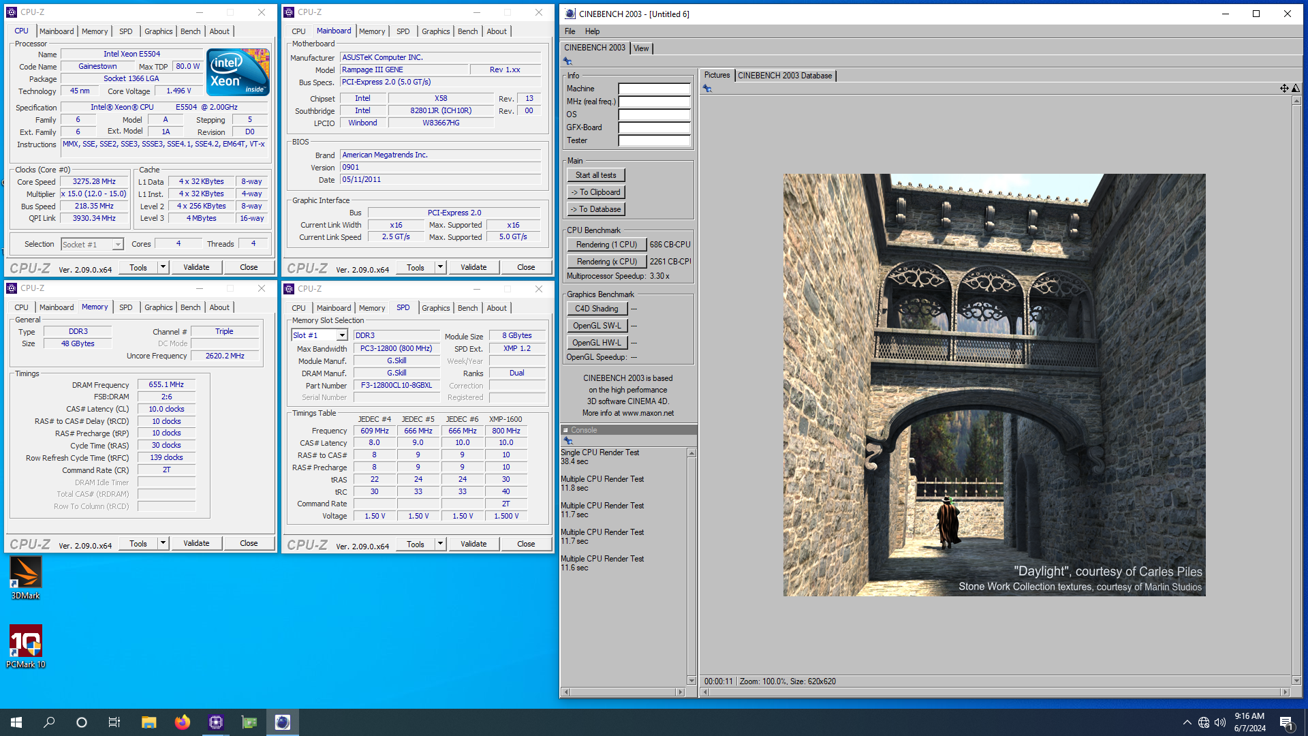Click Tools in CPU-Z Memory-tab window
Image resolution: width=1308 pixels, height=736 pixels.
point(138,543)
